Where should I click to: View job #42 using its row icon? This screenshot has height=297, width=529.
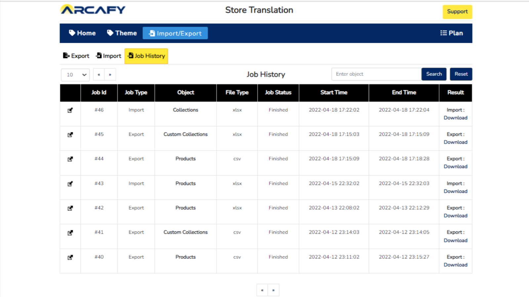pyautogui.click(x=70, y=208)
